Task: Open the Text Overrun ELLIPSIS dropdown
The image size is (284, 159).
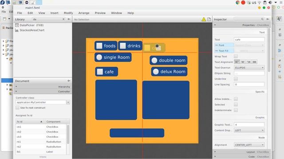Action: pos(249,68)
